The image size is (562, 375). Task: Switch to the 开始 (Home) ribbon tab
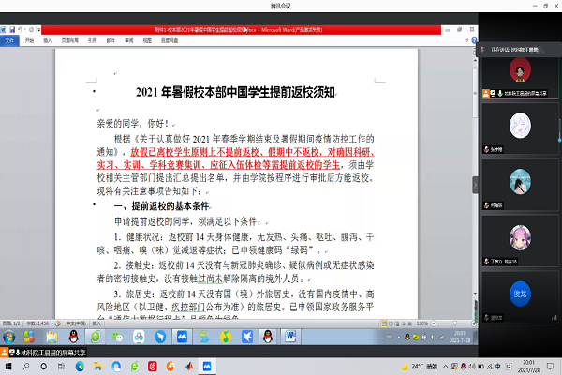click(x=30, y=42)
